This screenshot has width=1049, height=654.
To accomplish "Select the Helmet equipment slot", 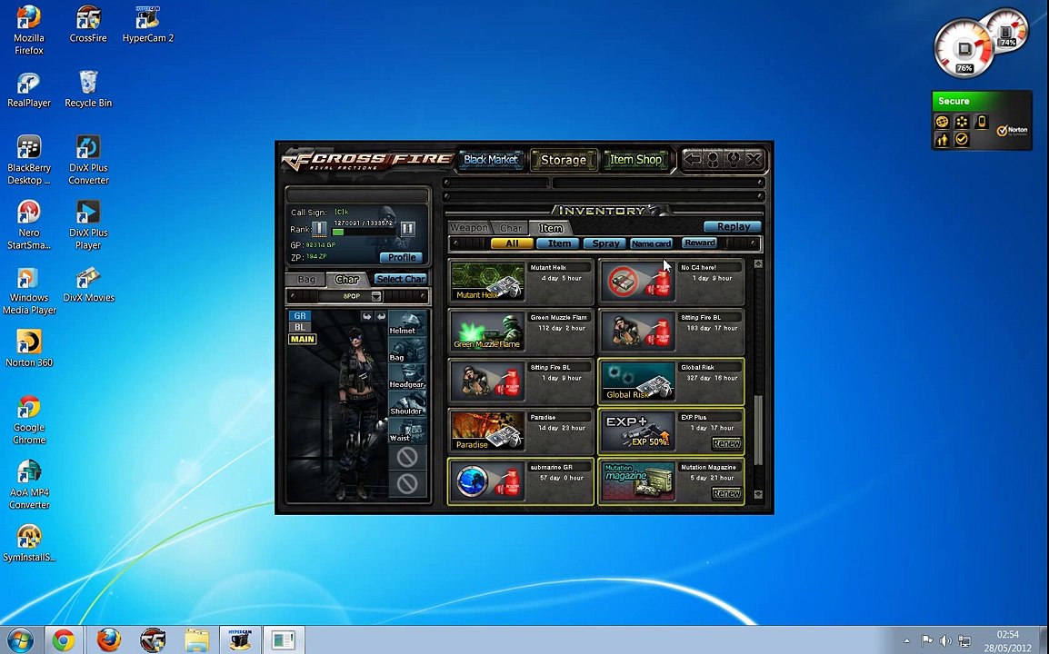I will point(406,323).
